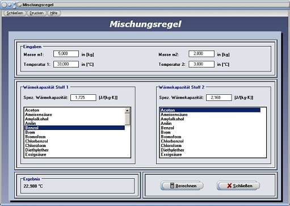Select Benzol in Stoff 2 list
The height and width of the screenshot is (206, 290).
tap(210, 128)
